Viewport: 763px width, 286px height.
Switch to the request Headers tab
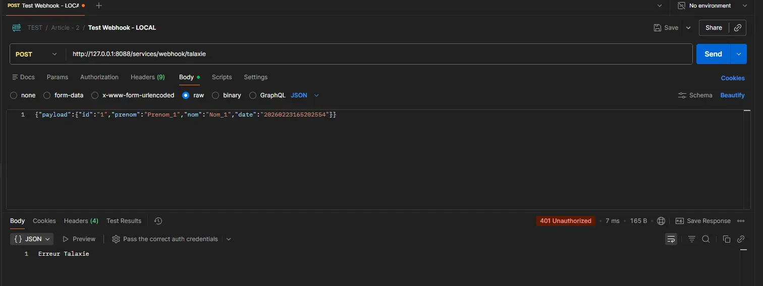point(147,77)
